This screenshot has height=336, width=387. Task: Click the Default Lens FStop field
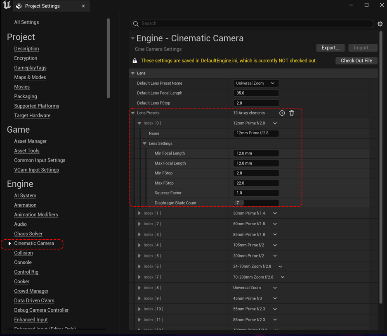[256, 103]
